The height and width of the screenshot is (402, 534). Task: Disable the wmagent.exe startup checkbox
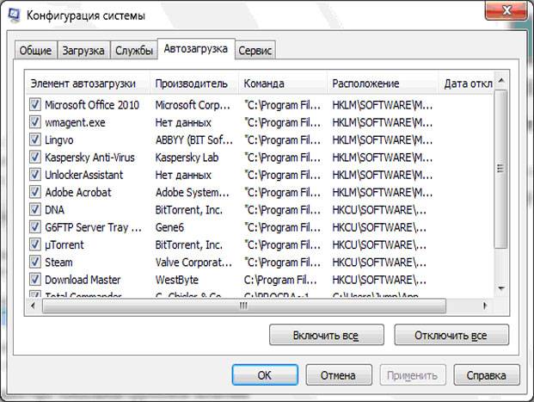click(35, 122)
